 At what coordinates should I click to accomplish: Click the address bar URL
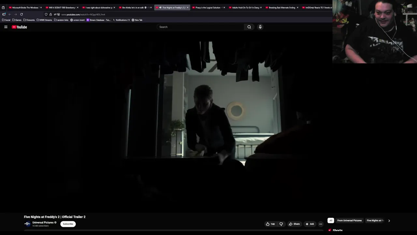click(x=83, y=14)
